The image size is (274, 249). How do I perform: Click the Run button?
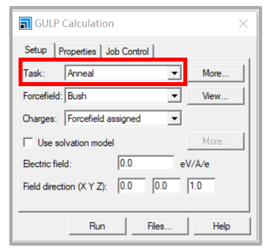tap(97, 226)
